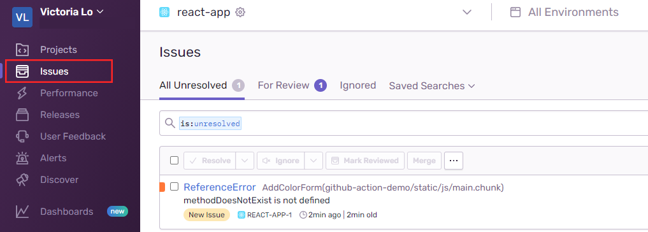The image size is (648, 232).
Task: Click the Performance lightning icon
Action: click(22, 93)
